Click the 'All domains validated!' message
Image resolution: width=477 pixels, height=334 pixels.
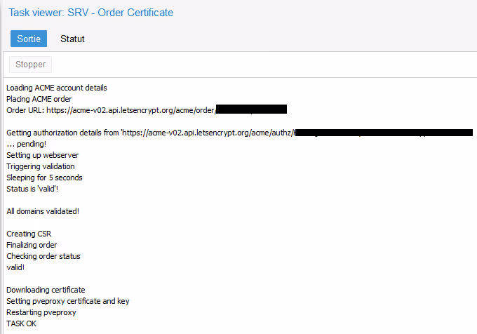coord(43,211)
